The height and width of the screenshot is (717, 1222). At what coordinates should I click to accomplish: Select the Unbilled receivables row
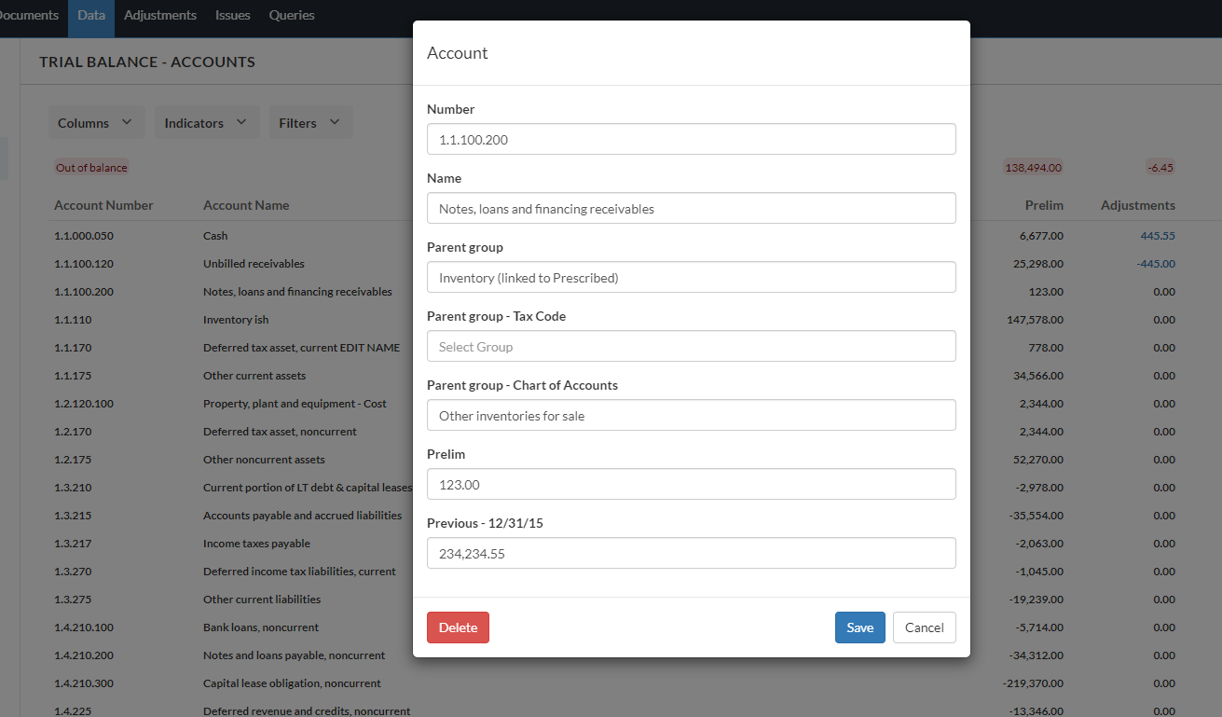pos(254,264)
